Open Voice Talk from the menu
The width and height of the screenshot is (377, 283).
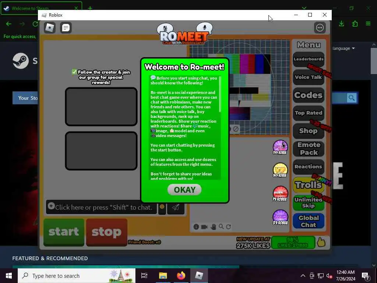coord(309,77)
